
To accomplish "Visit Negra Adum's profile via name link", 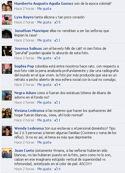I will (25, 93).
